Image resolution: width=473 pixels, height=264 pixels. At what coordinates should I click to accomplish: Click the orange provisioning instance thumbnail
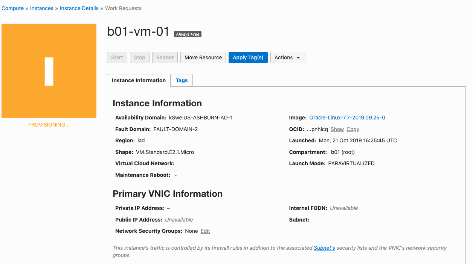click(x=49, y=71)
